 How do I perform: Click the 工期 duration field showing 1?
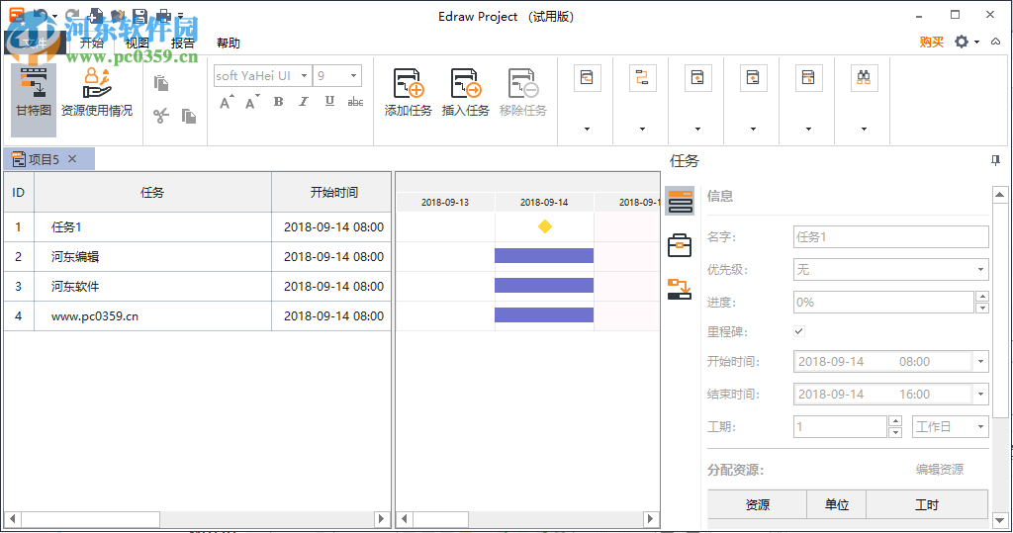(x=840, y=426)
